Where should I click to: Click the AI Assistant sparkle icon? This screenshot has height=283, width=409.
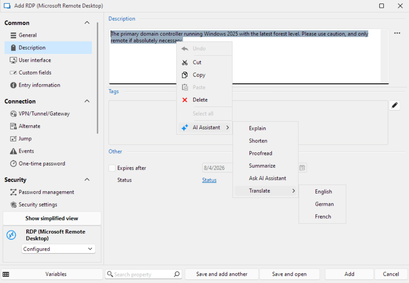(x=185, y=128)
